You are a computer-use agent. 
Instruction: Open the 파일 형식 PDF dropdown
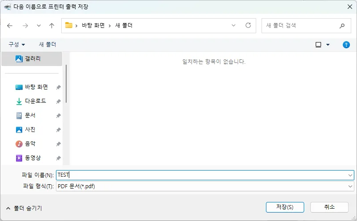click(x=350, y=186)
